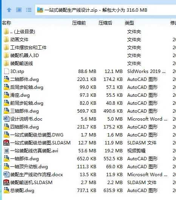
Task: Select the 装配输送线 folder icon
Action: [6, 63]
